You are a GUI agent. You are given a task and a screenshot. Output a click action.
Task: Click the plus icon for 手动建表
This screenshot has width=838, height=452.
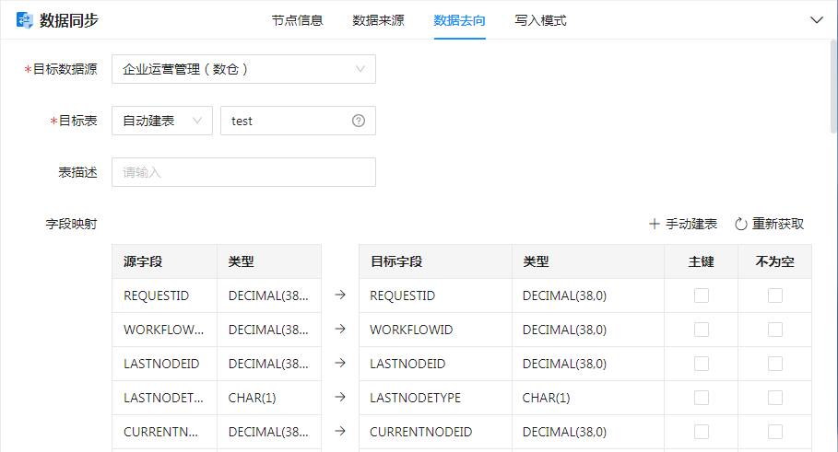[x=655, y=224]
